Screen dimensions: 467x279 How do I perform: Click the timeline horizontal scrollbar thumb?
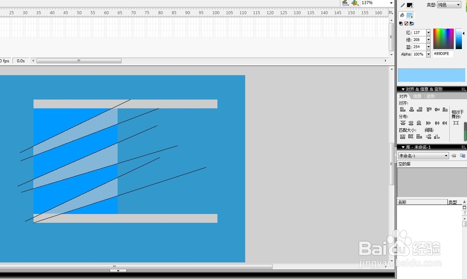[79, 61]
